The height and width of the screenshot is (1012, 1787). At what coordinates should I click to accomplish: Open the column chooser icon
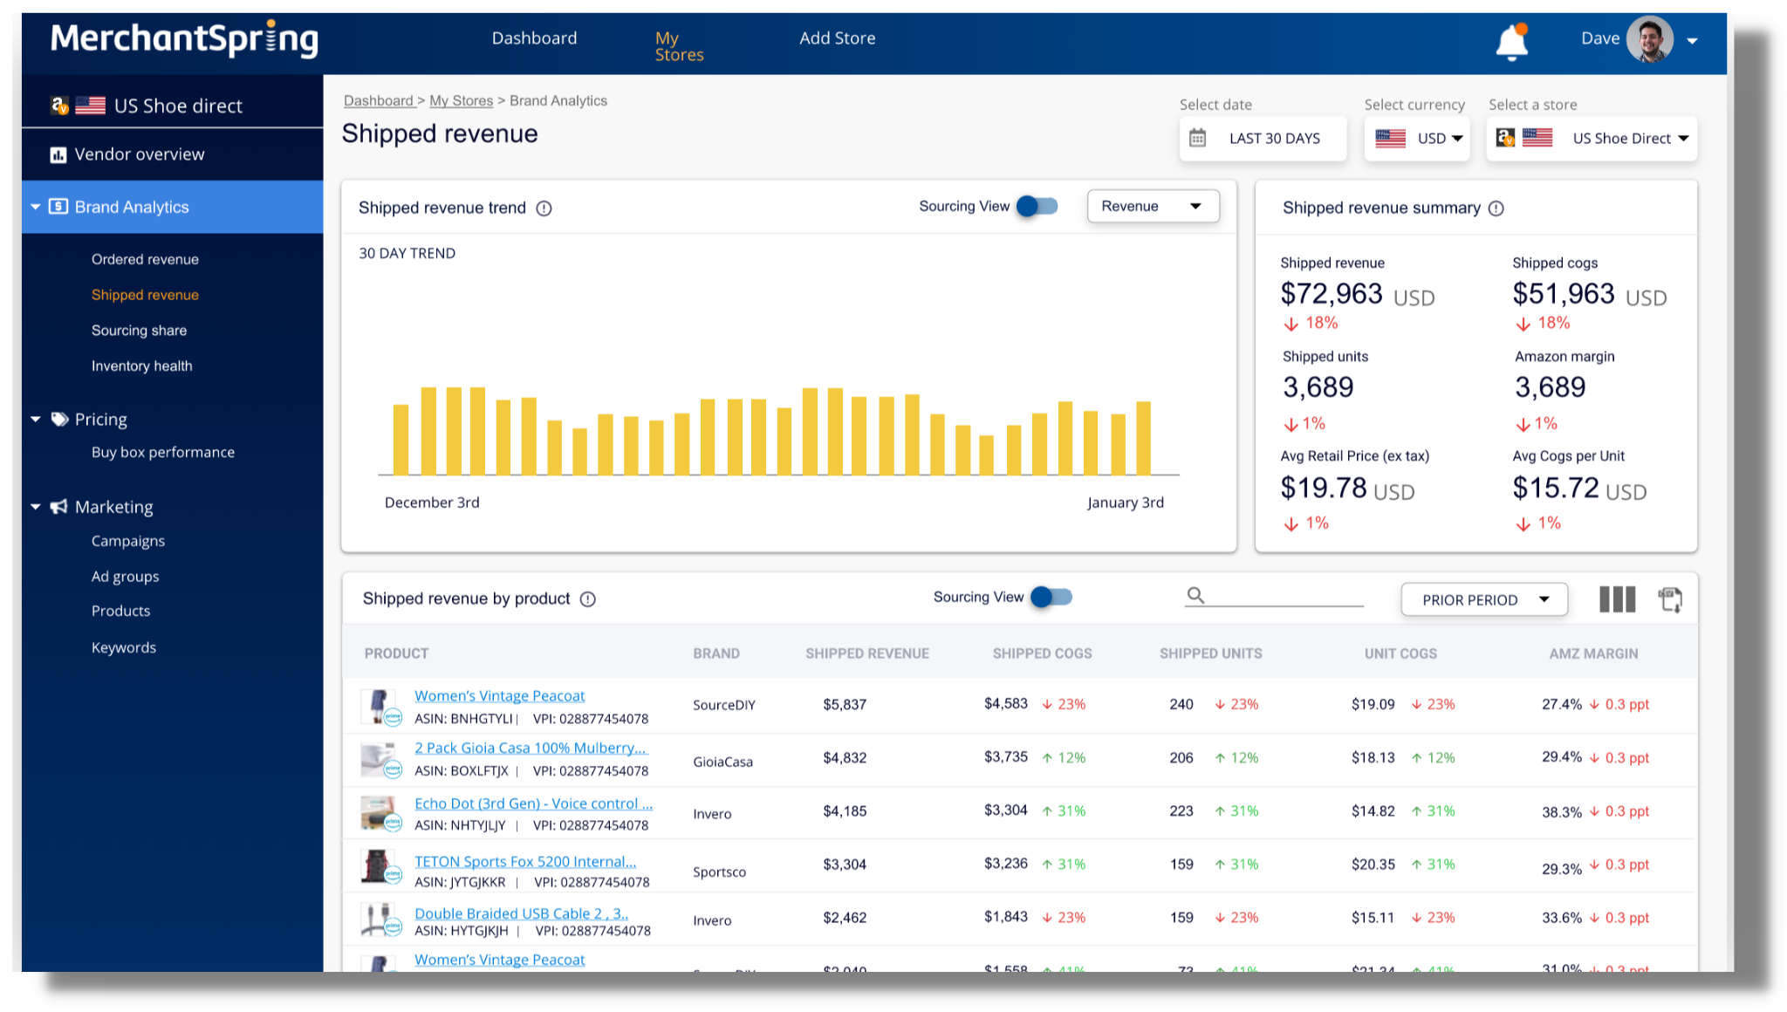(x=1617, y=599)
